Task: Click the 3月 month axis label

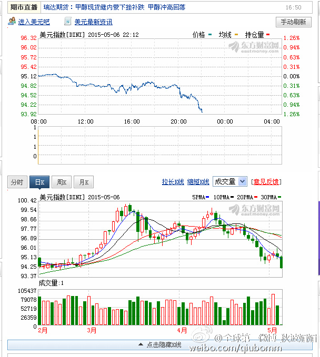Action: coord(92,330)
